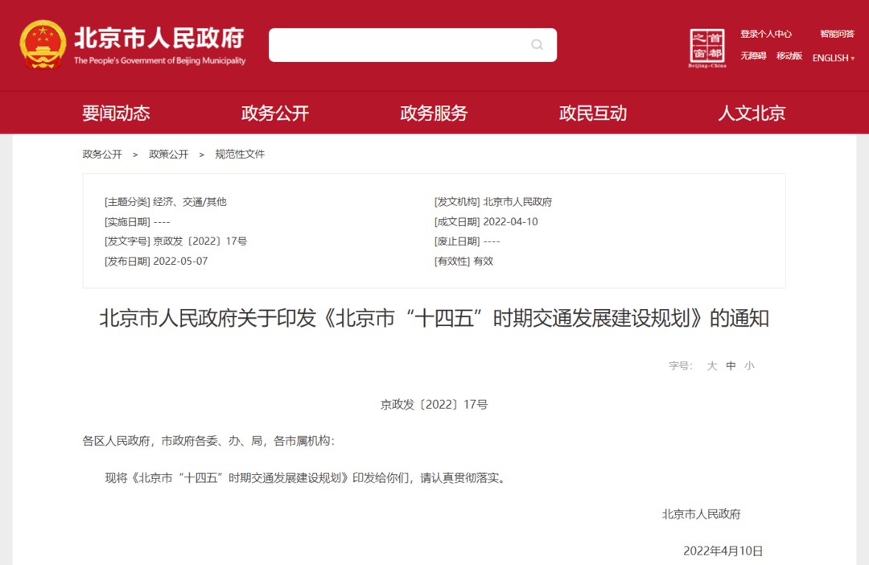Open the 政务服务 menu

[x=434, y=113]
